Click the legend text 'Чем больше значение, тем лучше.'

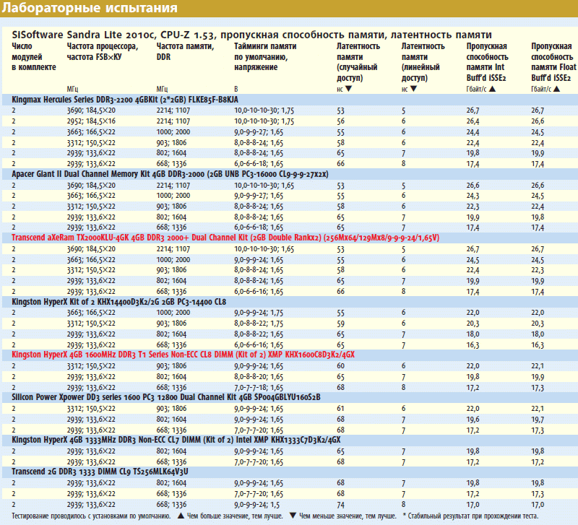(x=236, y=516)
